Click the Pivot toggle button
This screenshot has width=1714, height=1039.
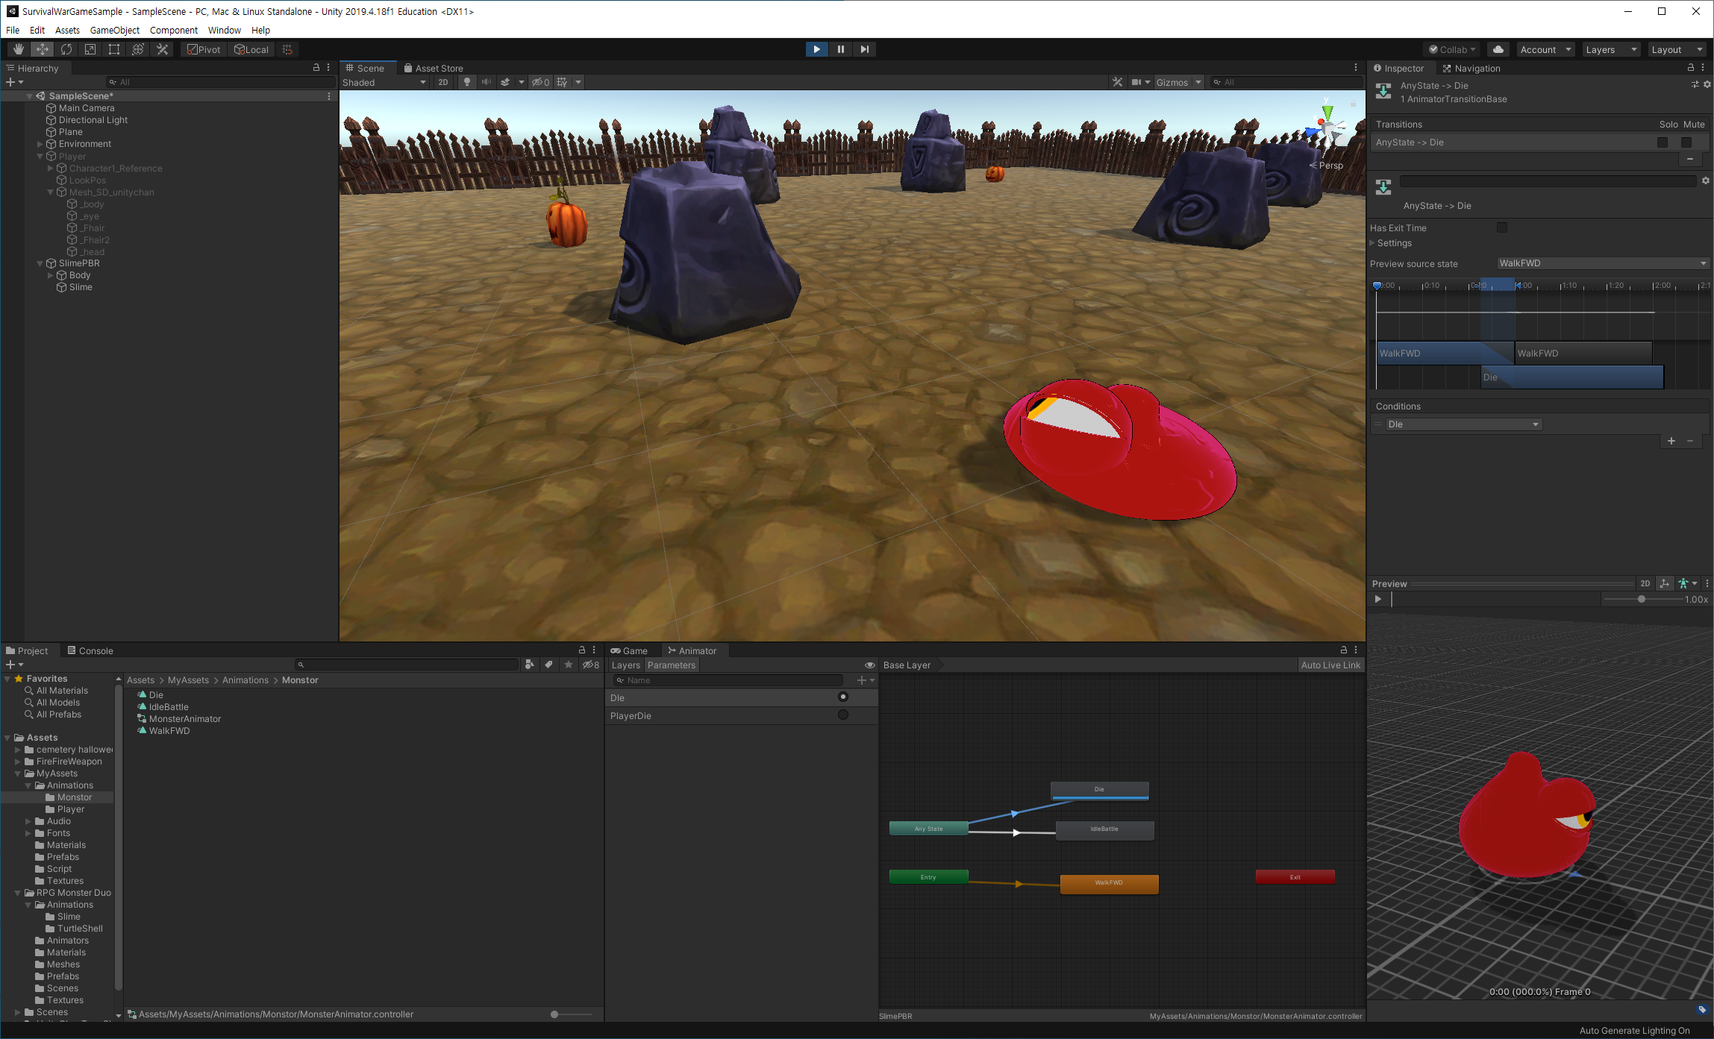pos(204,49)
